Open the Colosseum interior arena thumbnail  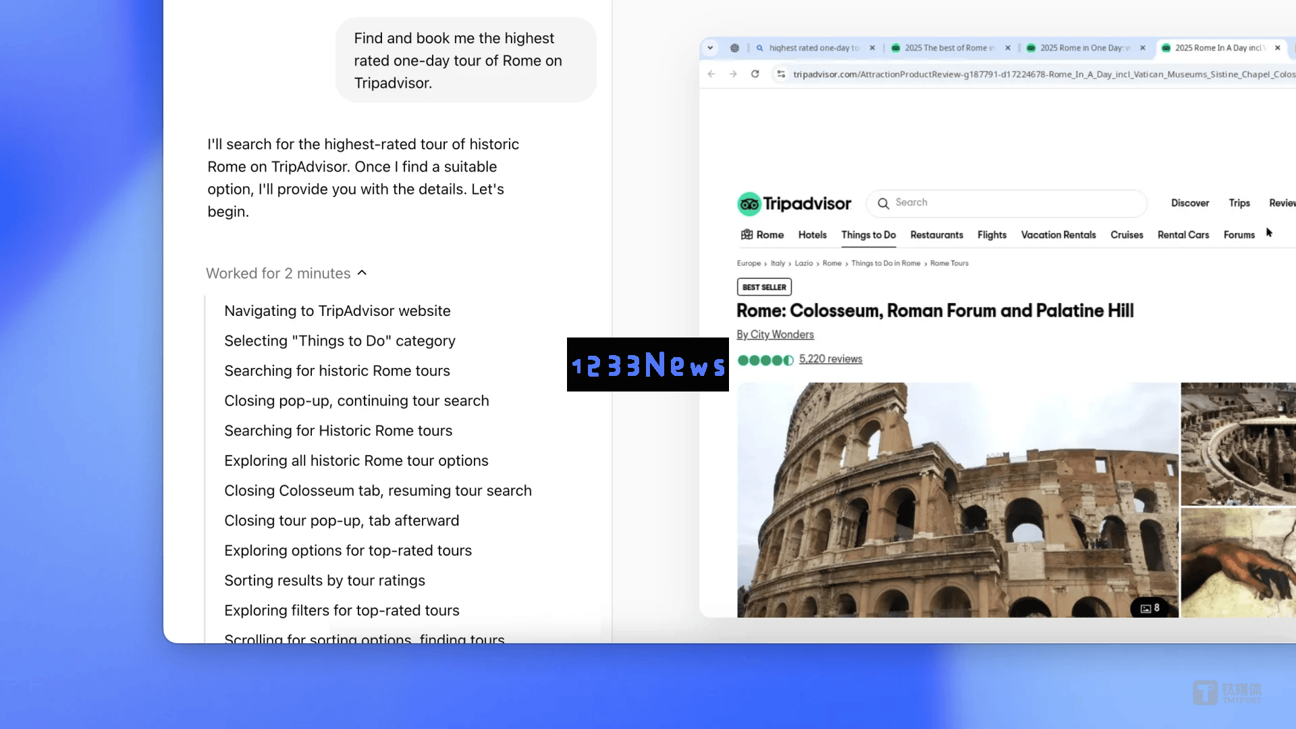click(x=1238, y=444)
